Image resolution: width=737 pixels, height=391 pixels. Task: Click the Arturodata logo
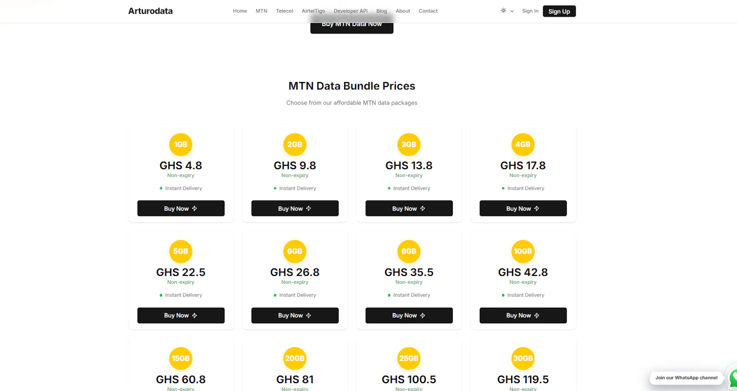point(150,11)
